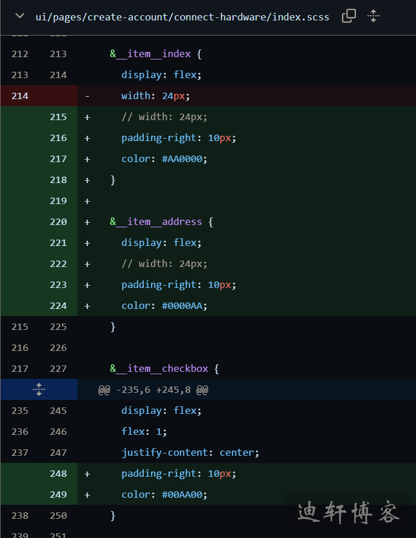416x538 pixels.
Task: Click the "color: #AA0000;" code line
Action: tap(164, 159)
